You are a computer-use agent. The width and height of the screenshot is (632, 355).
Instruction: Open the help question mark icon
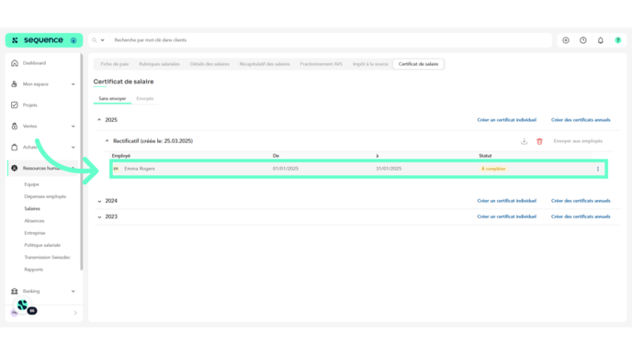coord(617,40)
